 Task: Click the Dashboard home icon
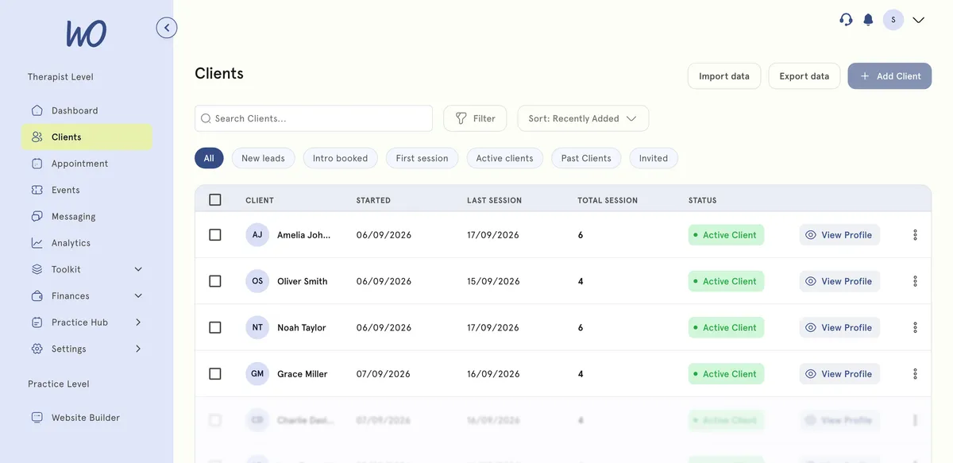pyautogui.click(x=37, y=110)
